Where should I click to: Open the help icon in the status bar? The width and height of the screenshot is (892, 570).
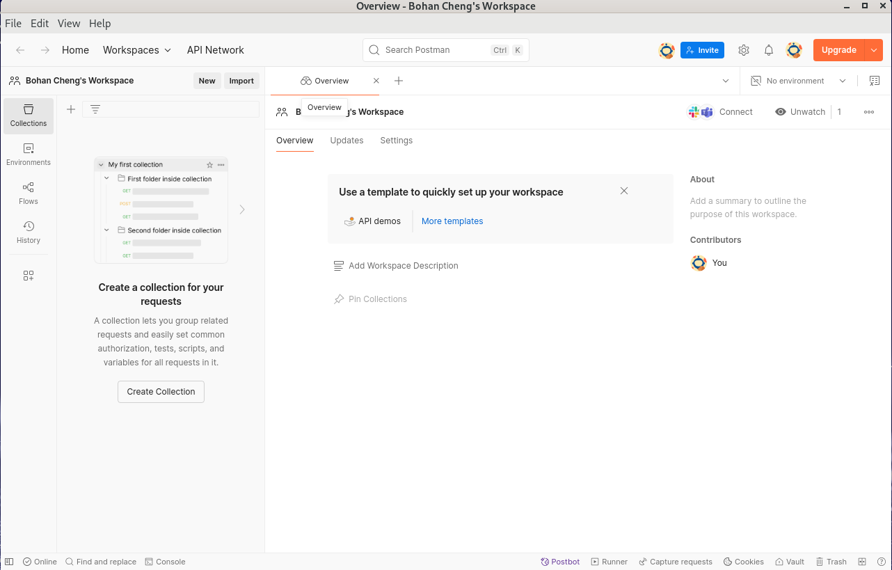coord(882,562)
